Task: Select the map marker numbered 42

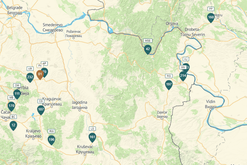Action: (x=148, y=50)
